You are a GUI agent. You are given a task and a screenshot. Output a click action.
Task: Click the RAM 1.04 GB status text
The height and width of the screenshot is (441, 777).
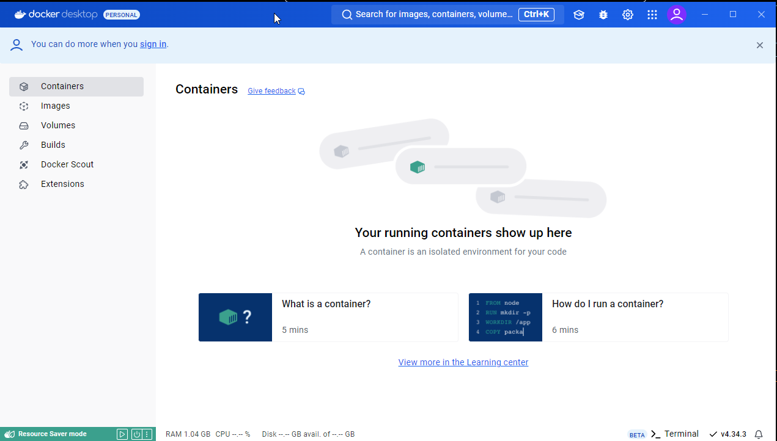(x=188, y=434)
